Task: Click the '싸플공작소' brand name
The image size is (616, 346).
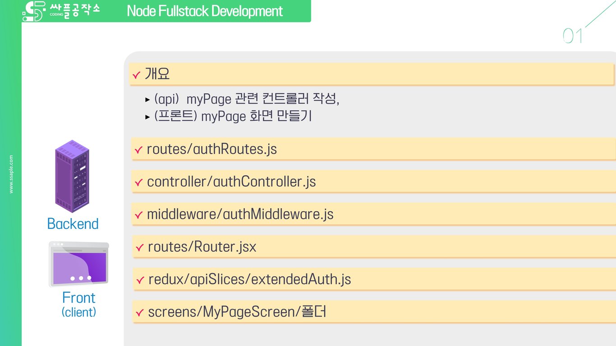Action: 74,10
